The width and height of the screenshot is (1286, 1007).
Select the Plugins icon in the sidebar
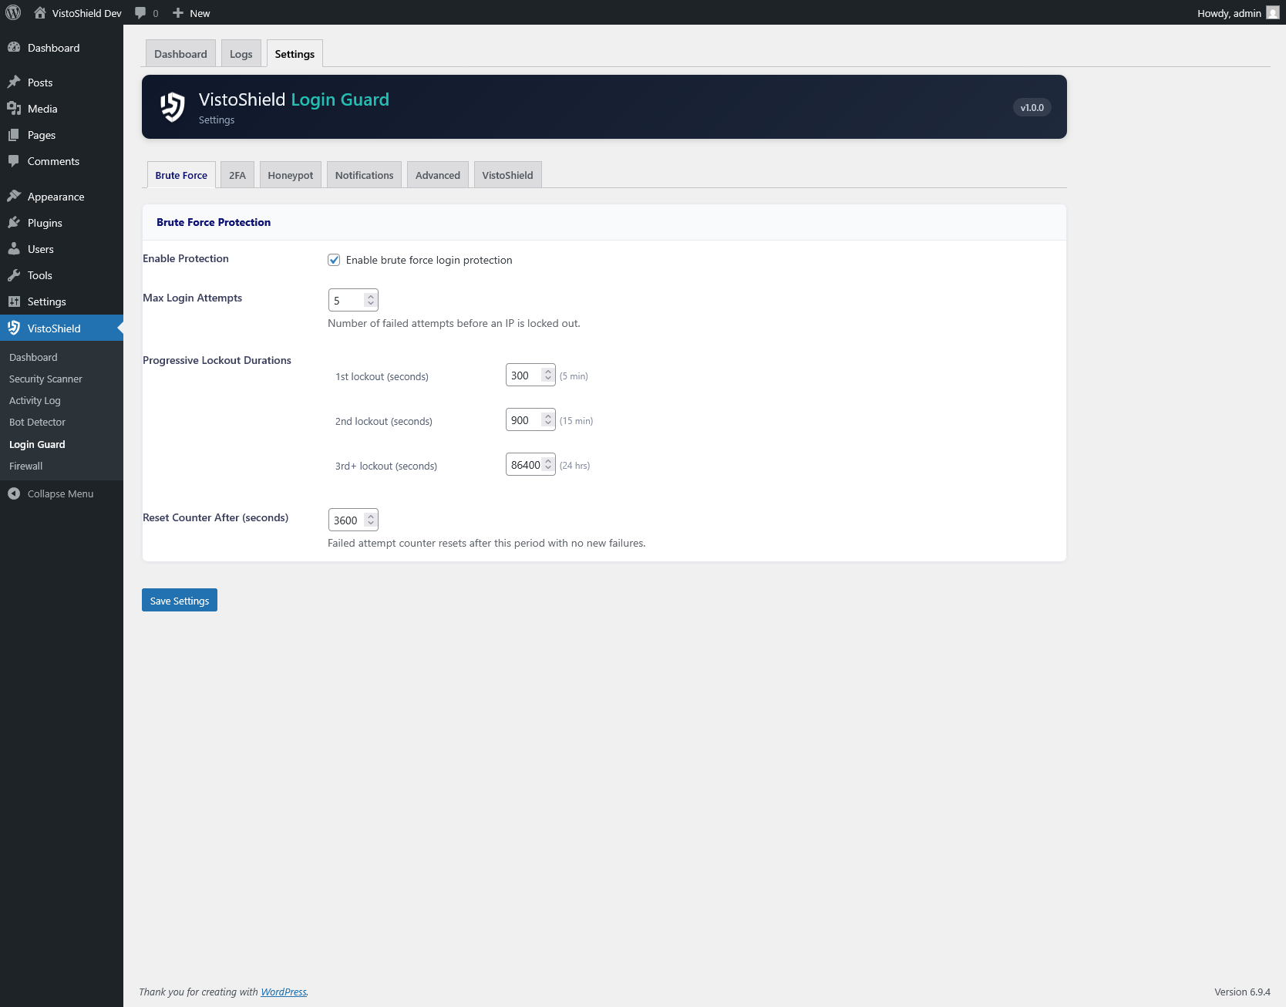tap(15, 222)
